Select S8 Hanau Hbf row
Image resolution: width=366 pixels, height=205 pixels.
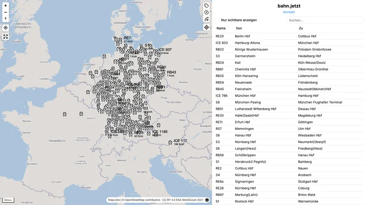289,135
